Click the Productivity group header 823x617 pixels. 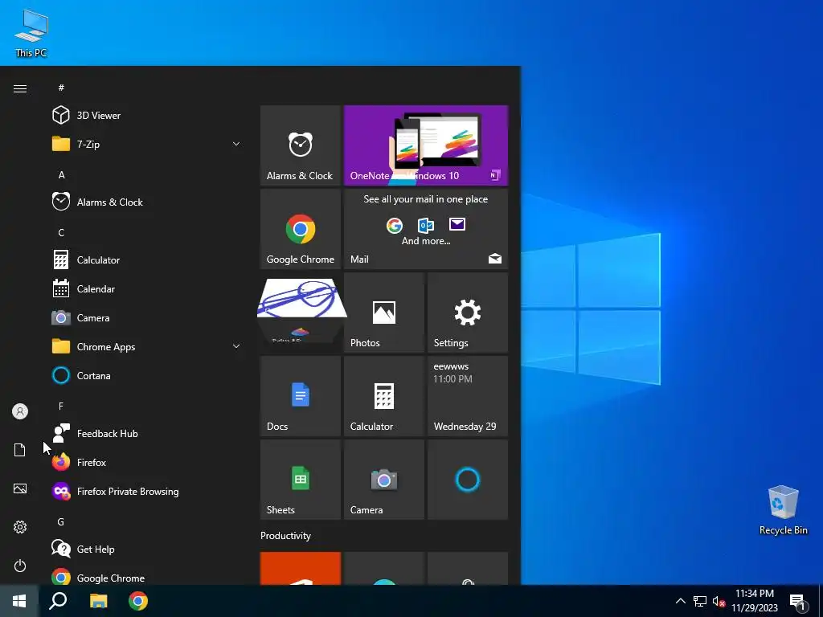point(285,536)
